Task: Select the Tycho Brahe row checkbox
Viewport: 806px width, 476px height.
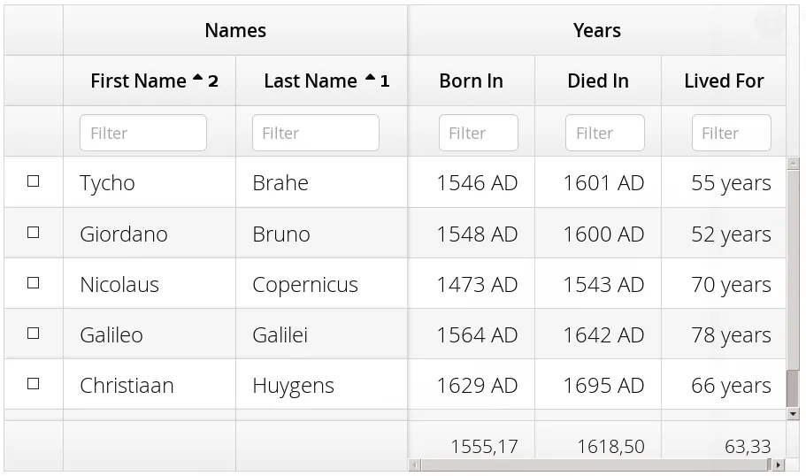Action: (x=34, y=181)
